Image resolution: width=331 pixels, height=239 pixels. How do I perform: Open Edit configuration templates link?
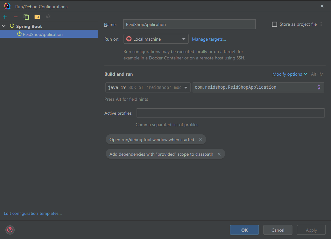(x=33, y=213)
